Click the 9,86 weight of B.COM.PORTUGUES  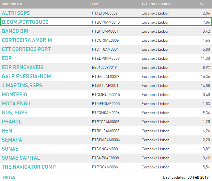[206, 22]
